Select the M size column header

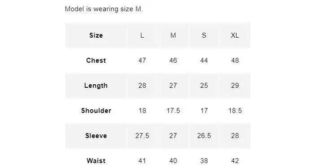pos(173,35)
